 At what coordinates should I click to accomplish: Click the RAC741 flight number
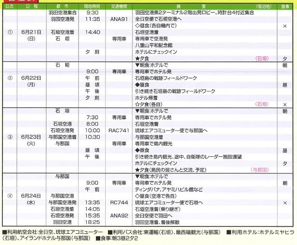[x=119, y=131]
